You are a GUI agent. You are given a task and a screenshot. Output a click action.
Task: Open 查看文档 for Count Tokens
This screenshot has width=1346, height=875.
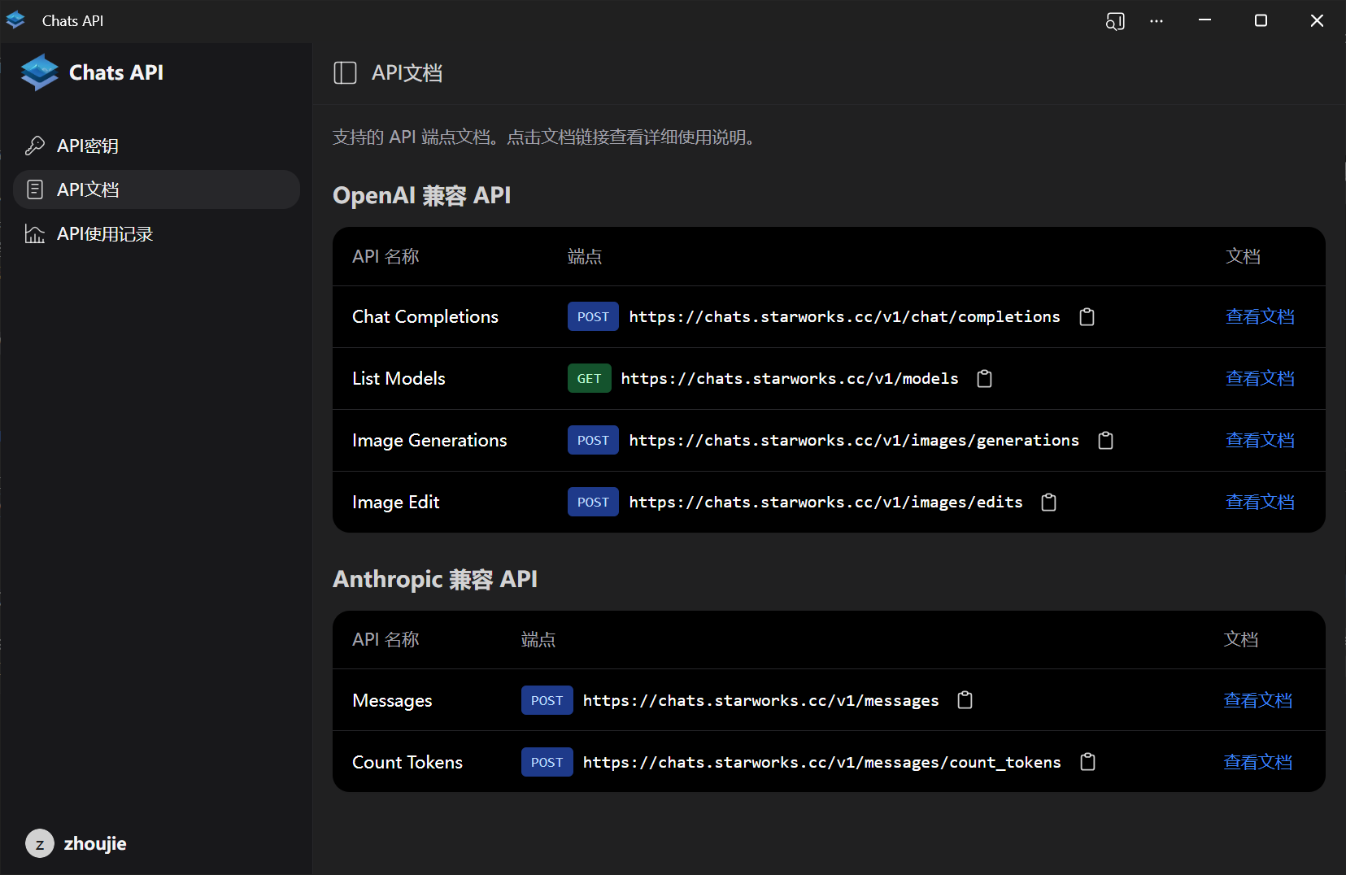tap(1258, 762)
